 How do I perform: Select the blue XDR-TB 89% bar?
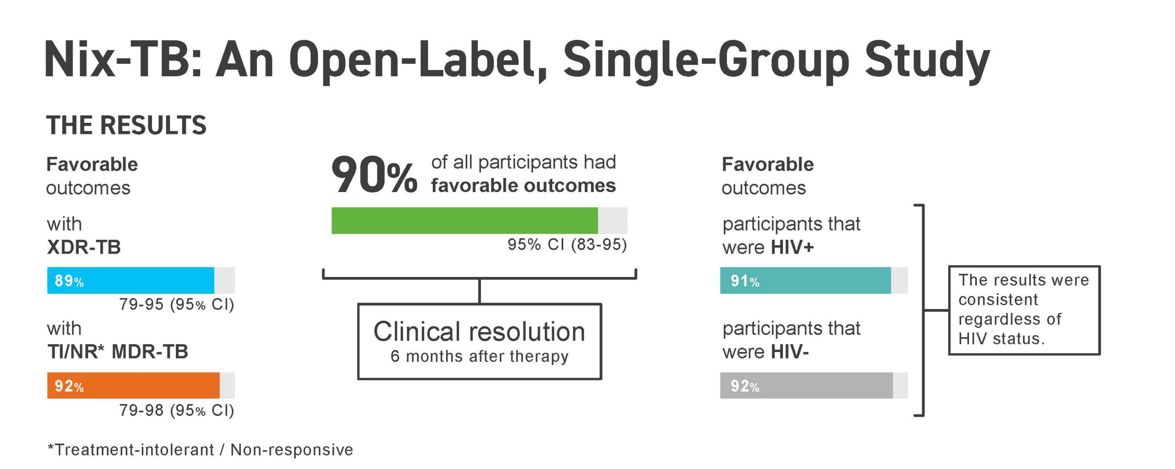[131, 280]
